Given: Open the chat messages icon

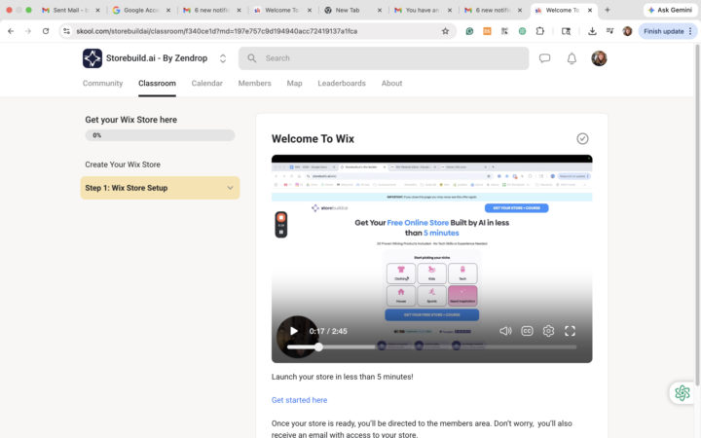Looking at the screenshot, I should click(x=544, y=58).
